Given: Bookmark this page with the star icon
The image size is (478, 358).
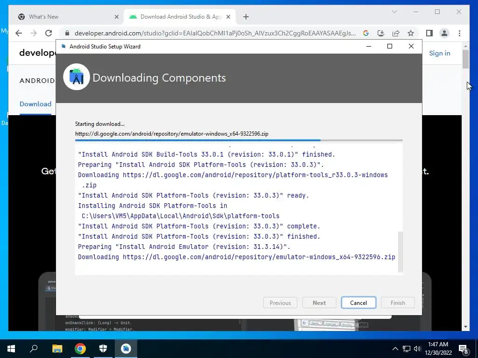Looking at the screenshot, I should point(411,33).
